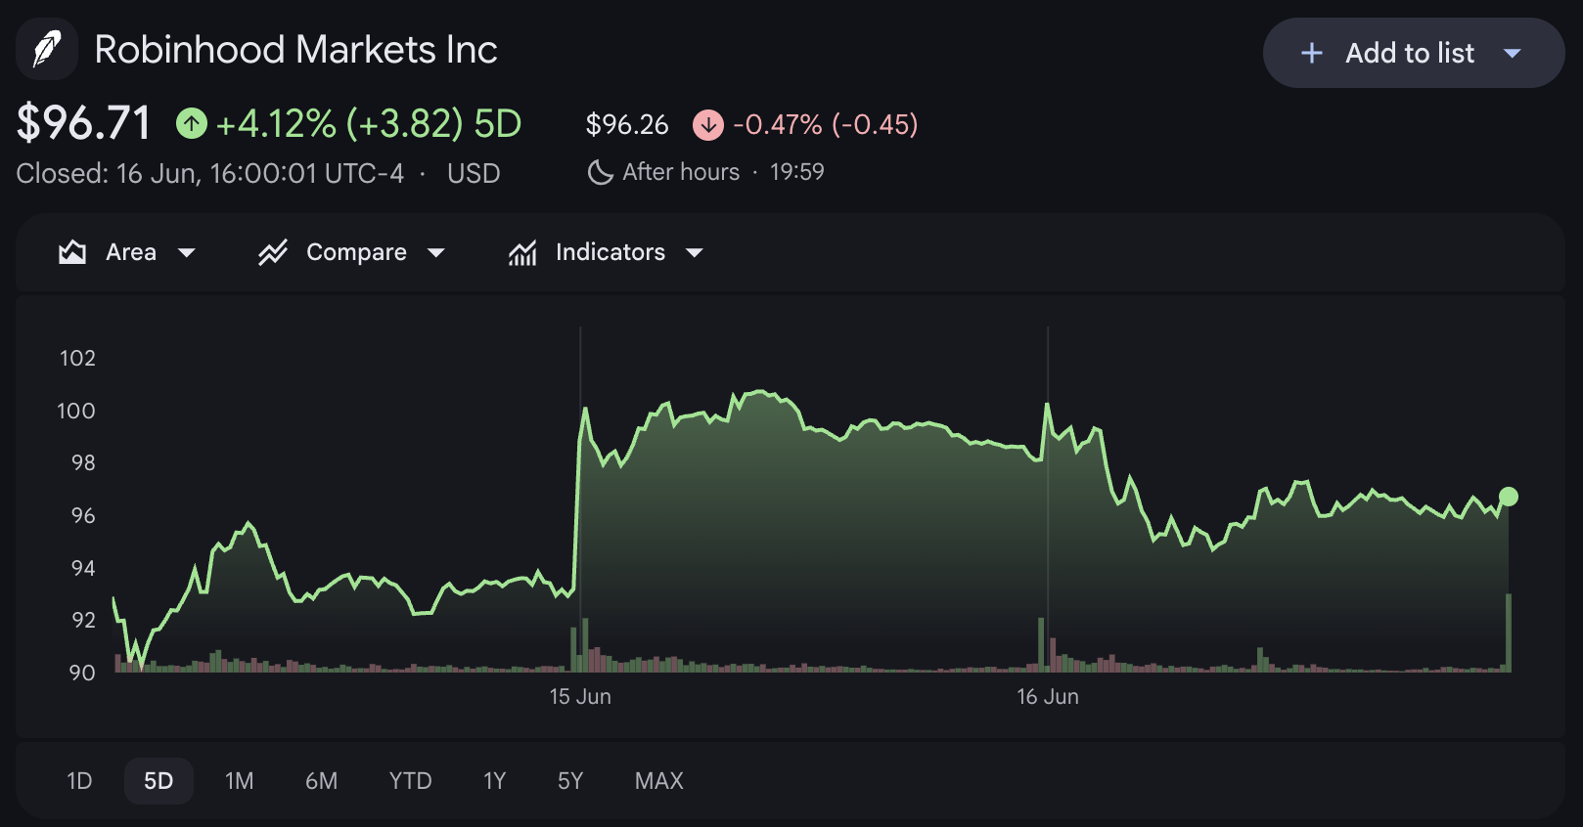Click the 15 Jun date axis label
This screenshot has height=827, width=1583.
(580, 697)
